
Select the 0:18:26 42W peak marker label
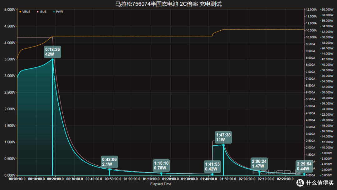click(x=52, y=52)
